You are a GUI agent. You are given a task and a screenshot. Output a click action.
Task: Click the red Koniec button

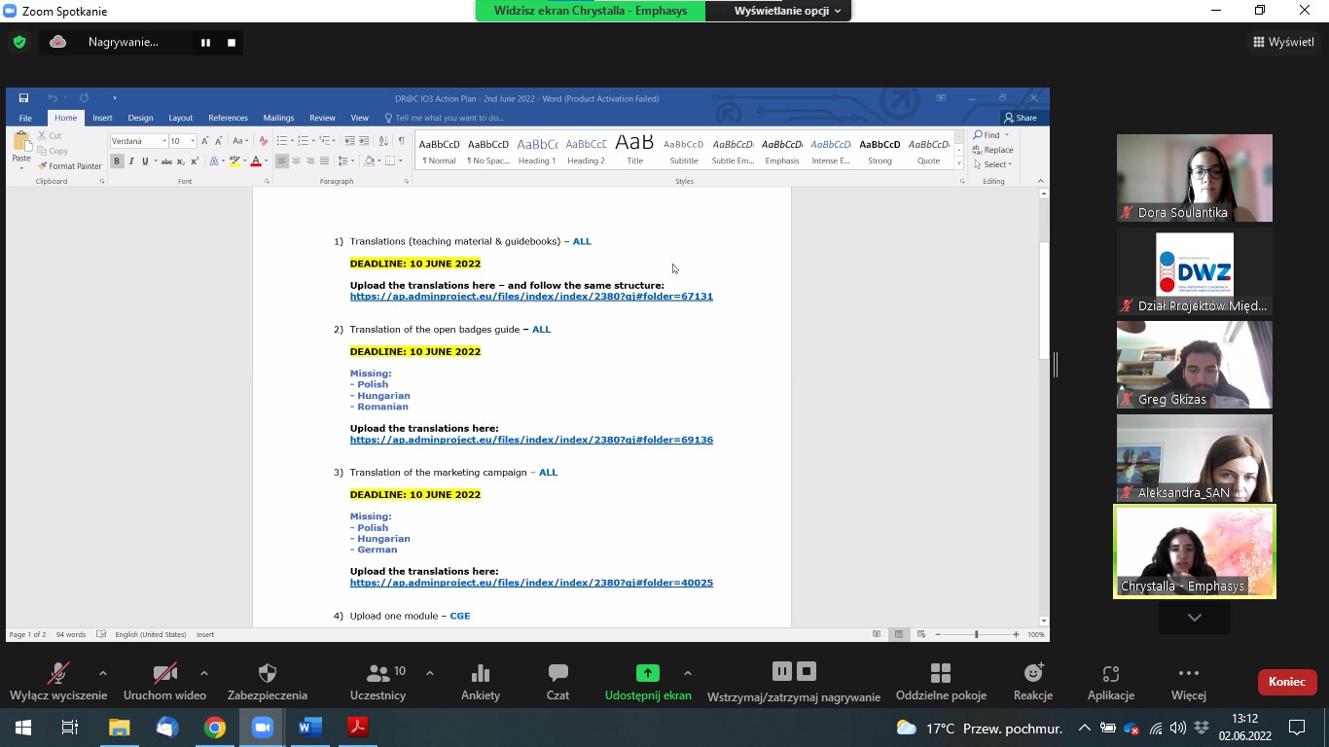coord(1286,682)
